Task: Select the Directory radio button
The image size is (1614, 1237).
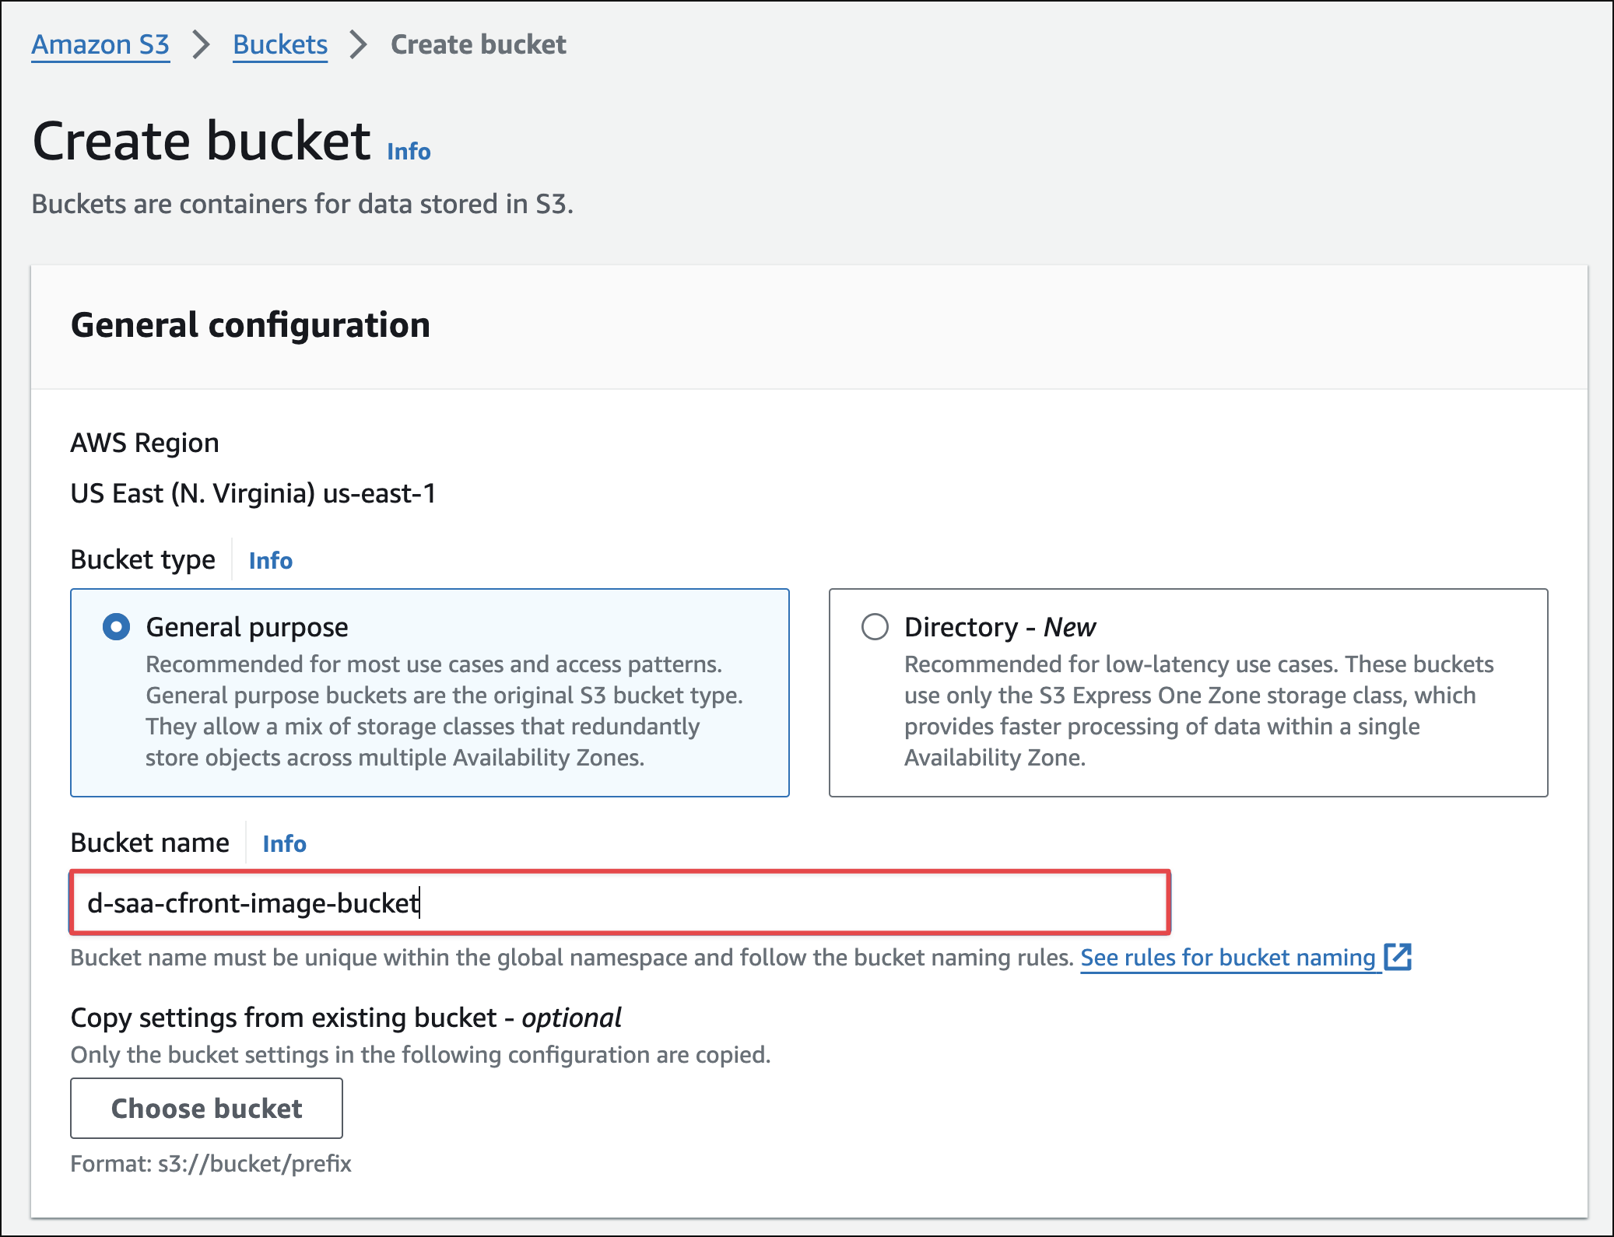Action: click(x=875, y=627)
